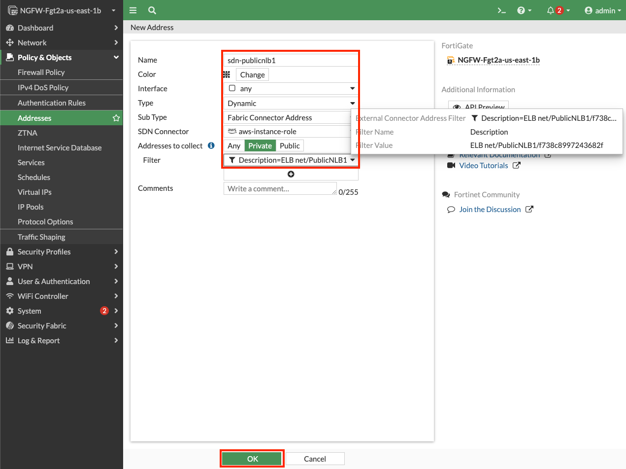Open Protocol Options page
The image size is (626, 469).
[x=45, y=221]
